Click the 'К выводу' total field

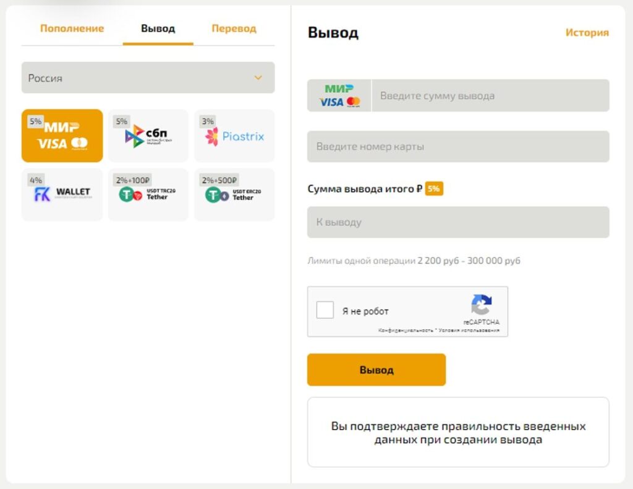(458, 222)
